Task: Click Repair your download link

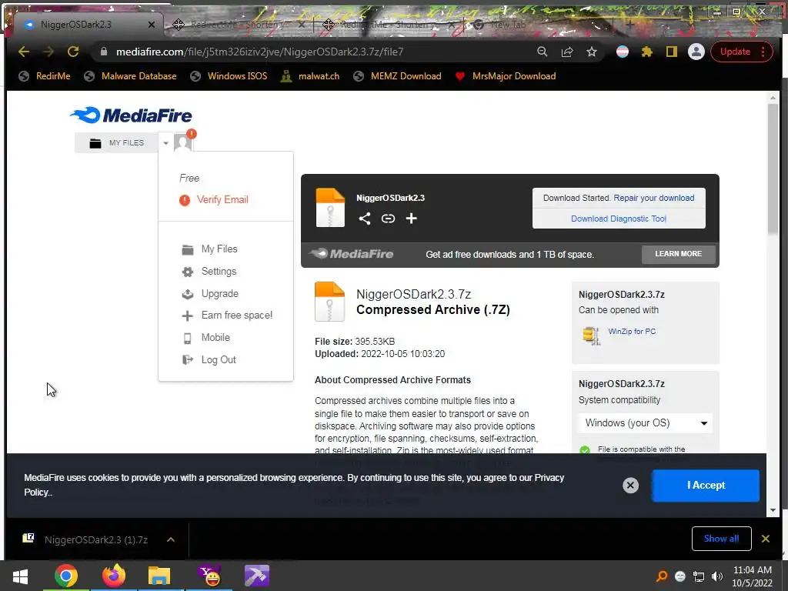Action: click(x=654, y=198)
